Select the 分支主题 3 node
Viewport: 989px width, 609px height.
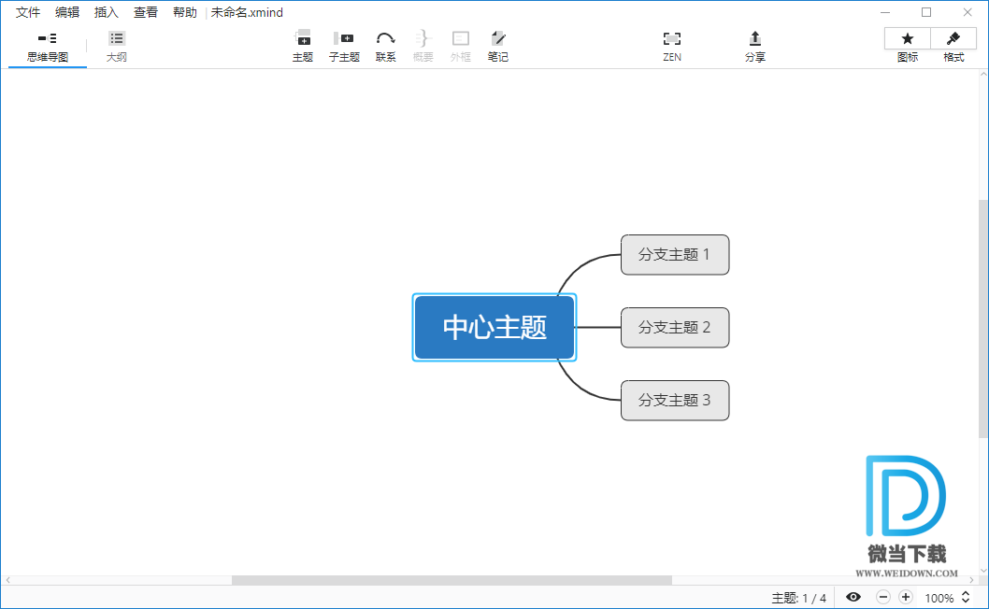coord(675,401)
